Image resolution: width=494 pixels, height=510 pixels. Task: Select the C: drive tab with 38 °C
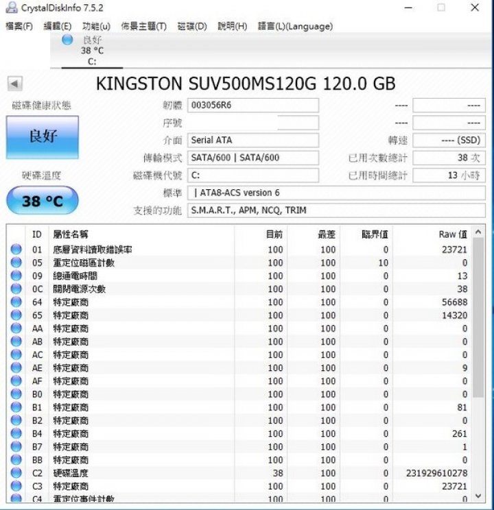pyautogui.click(x=92, y=51)
